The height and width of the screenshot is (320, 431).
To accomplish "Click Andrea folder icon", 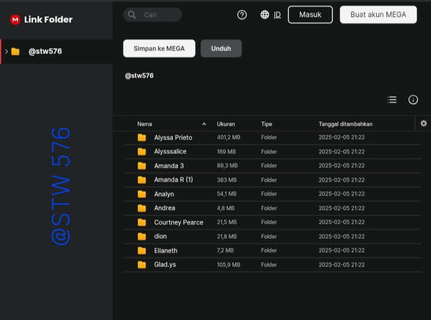I will pos(142,208).
